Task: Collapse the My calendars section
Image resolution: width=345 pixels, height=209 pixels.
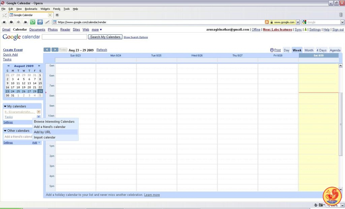Action: [x=5, y=106]
